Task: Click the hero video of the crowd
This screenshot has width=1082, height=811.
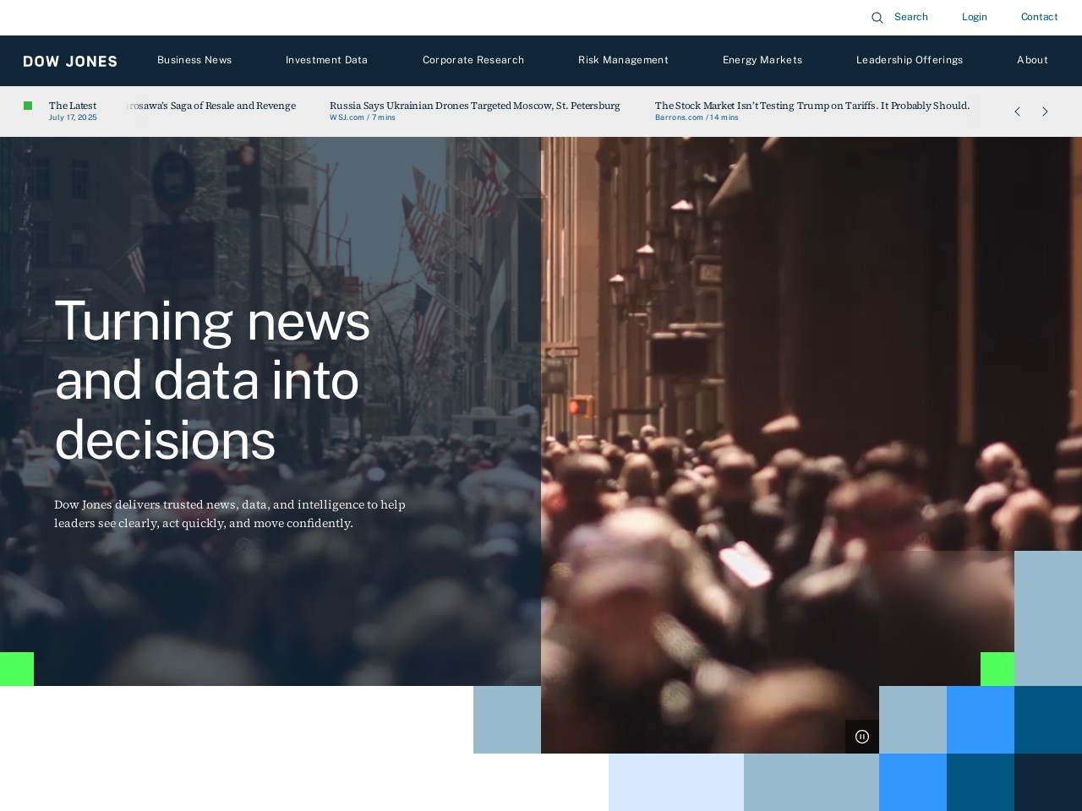Action: 761,380
